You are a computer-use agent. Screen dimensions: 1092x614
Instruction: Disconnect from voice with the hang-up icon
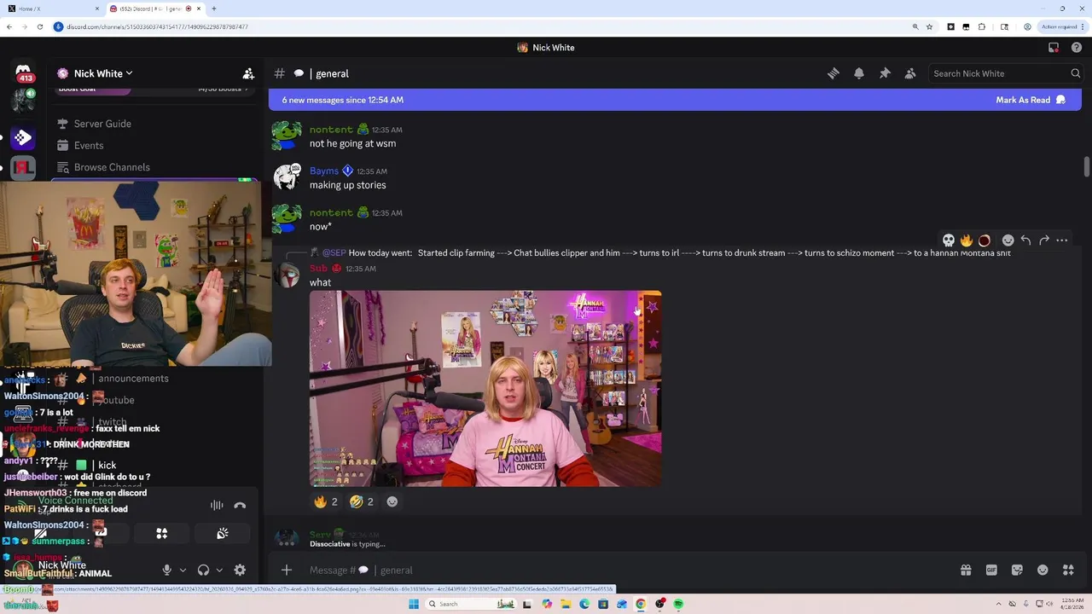pos(240,505)
